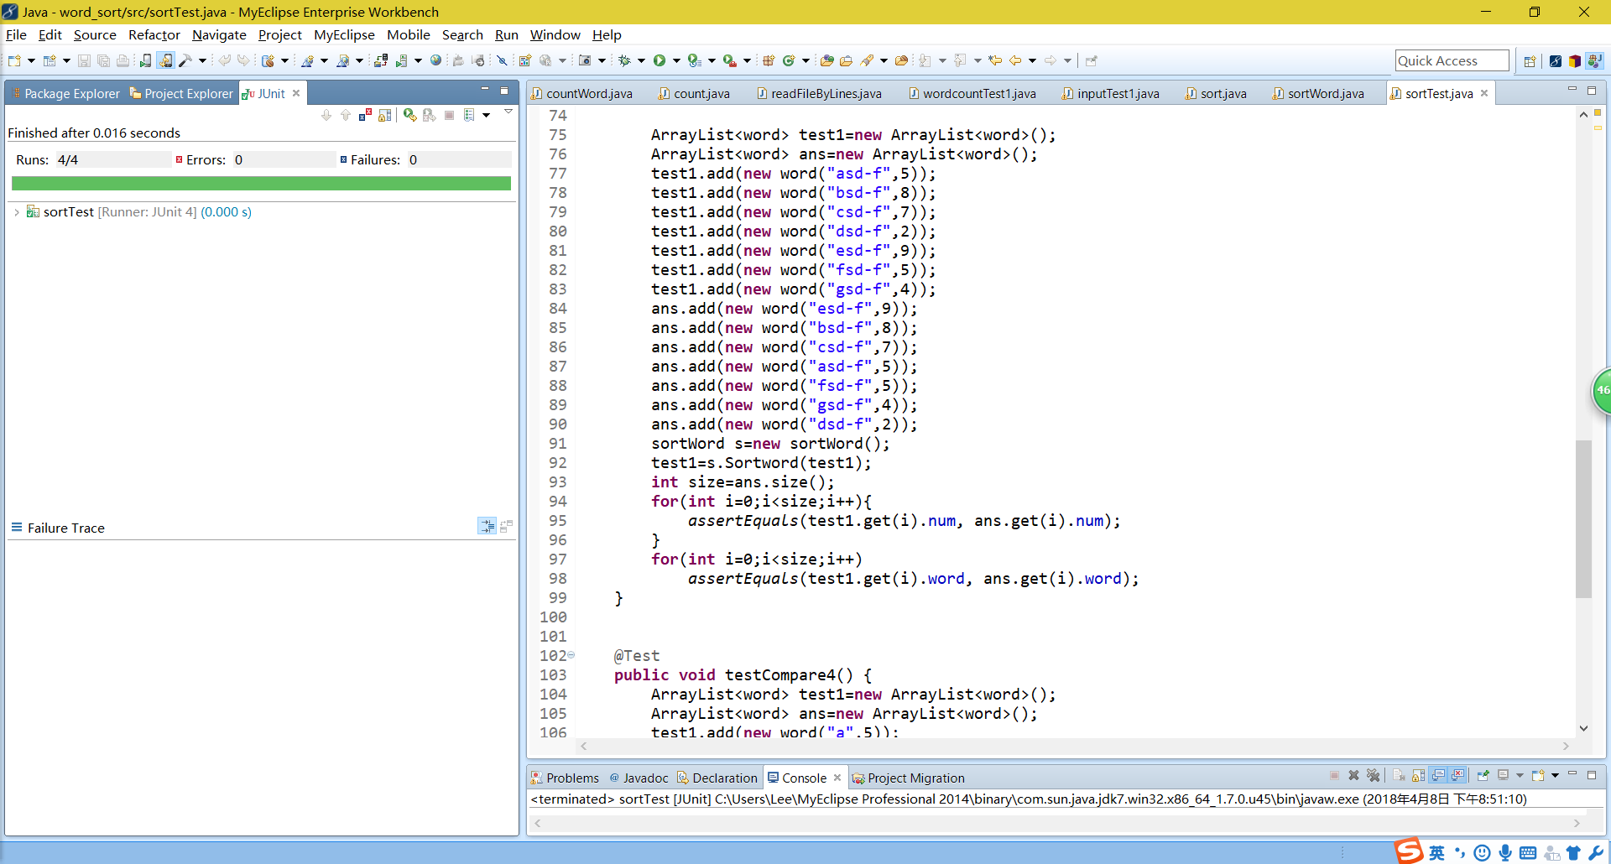
Task: Open the Sogou input method microphone
Action: pos(1505,853)
